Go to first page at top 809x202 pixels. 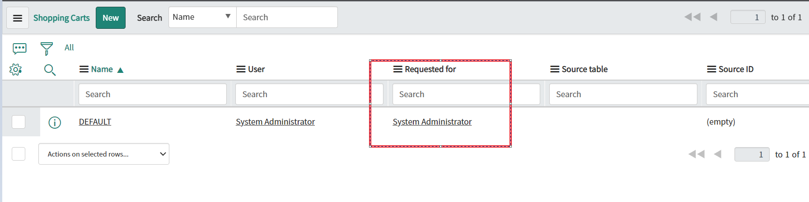coord(692,17)
